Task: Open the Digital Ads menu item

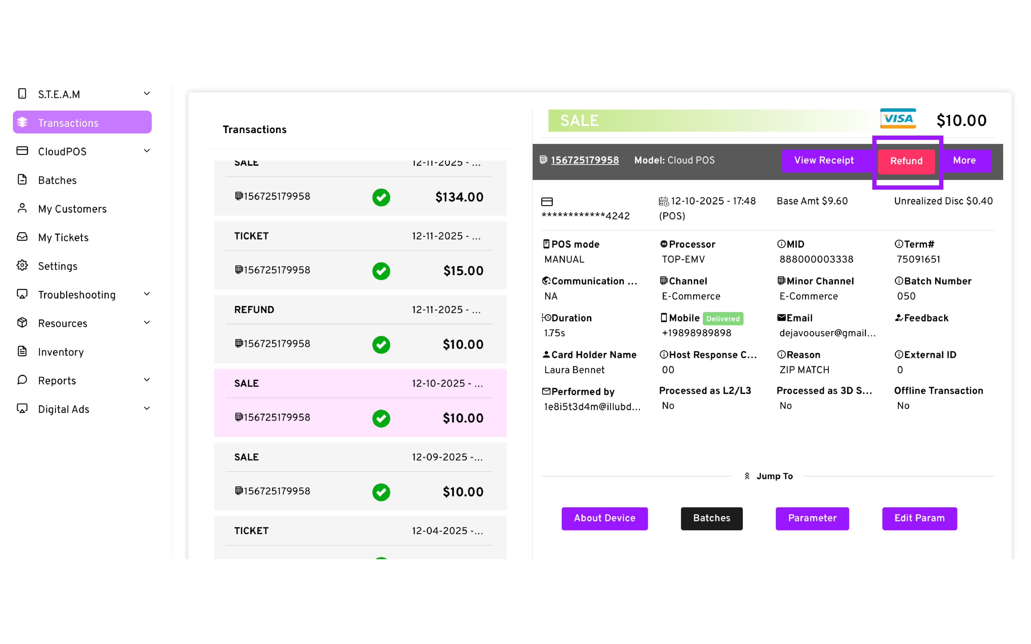Action: [x=64, y=409]
